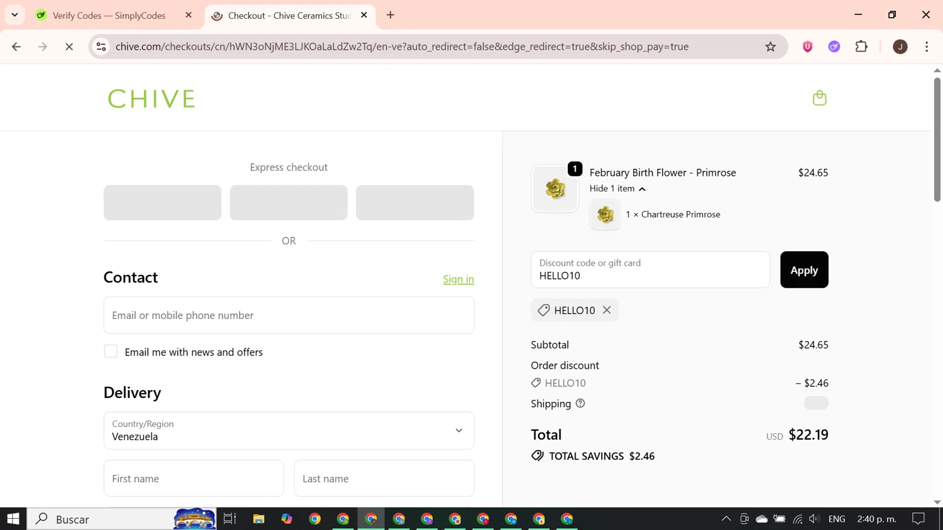943x530 pixels.
Task: Show hidden system tray icons
Action: click(x=726, y=519)
